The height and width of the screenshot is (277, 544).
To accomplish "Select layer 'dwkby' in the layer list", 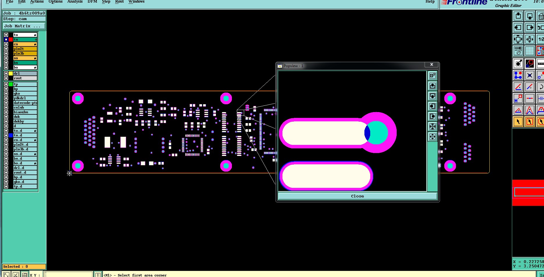I will click(25, 121).
